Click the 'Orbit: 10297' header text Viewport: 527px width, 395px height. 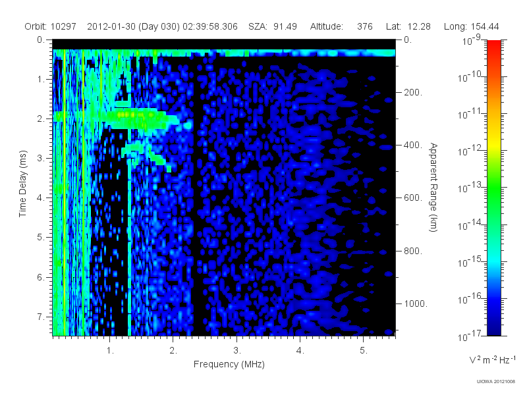51,26
